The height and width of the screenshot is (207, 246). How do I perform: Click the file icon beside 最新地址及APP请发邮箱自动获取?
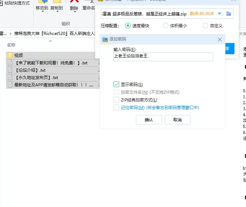pos(10,85)
